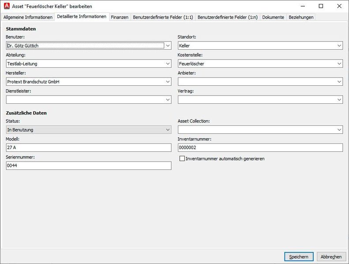
Task: Expand the Standort dropdown list
Action: (x=339, y=46)
